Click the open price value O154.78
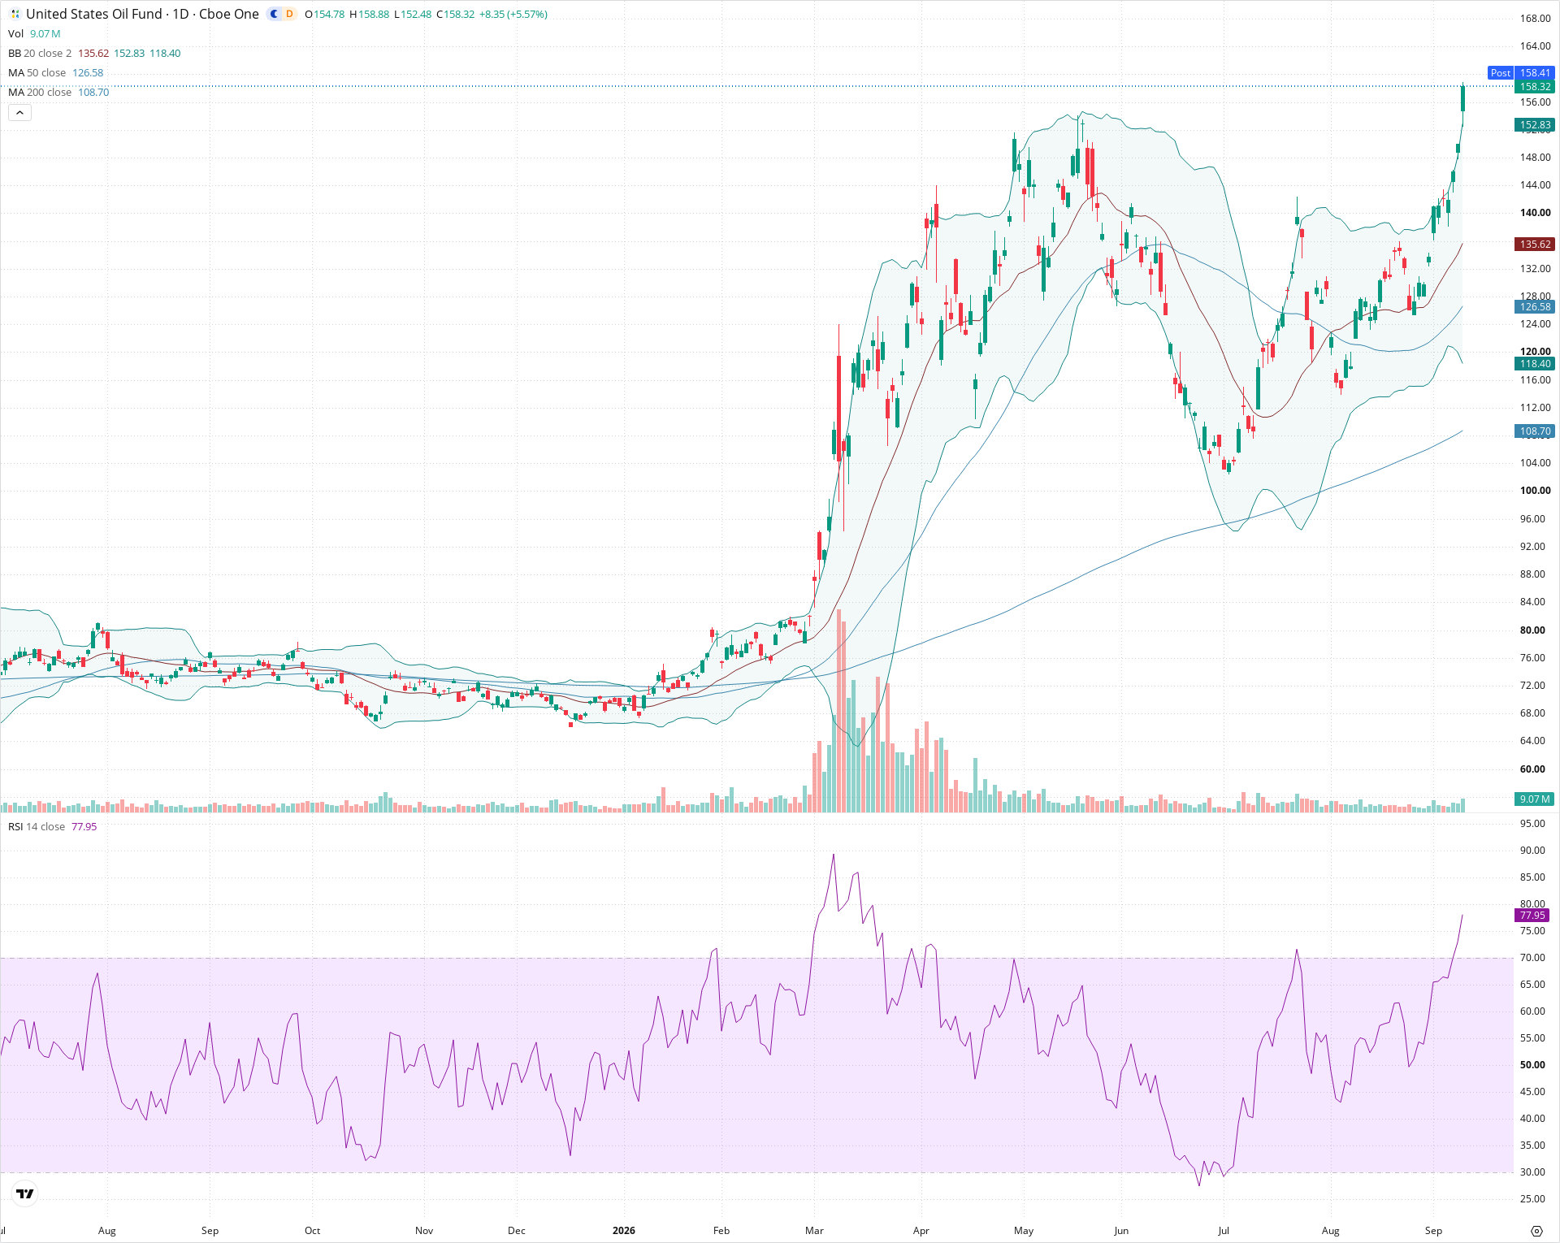 coord(324,14)
